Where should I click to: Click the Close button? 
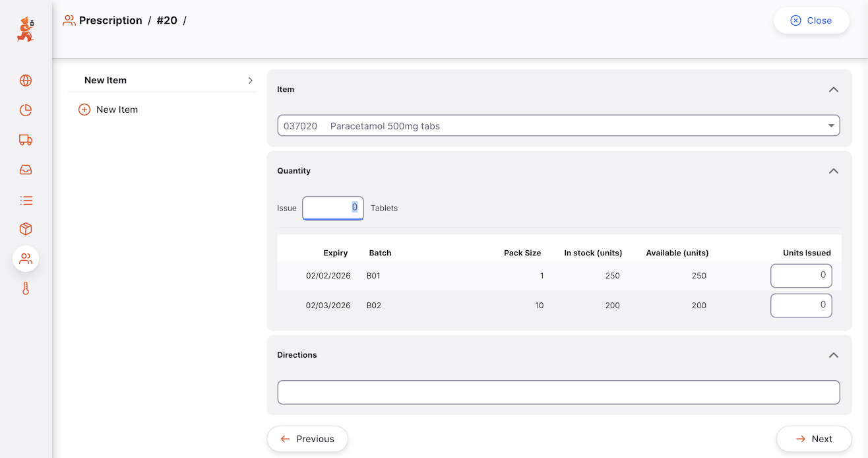(811, 20)
